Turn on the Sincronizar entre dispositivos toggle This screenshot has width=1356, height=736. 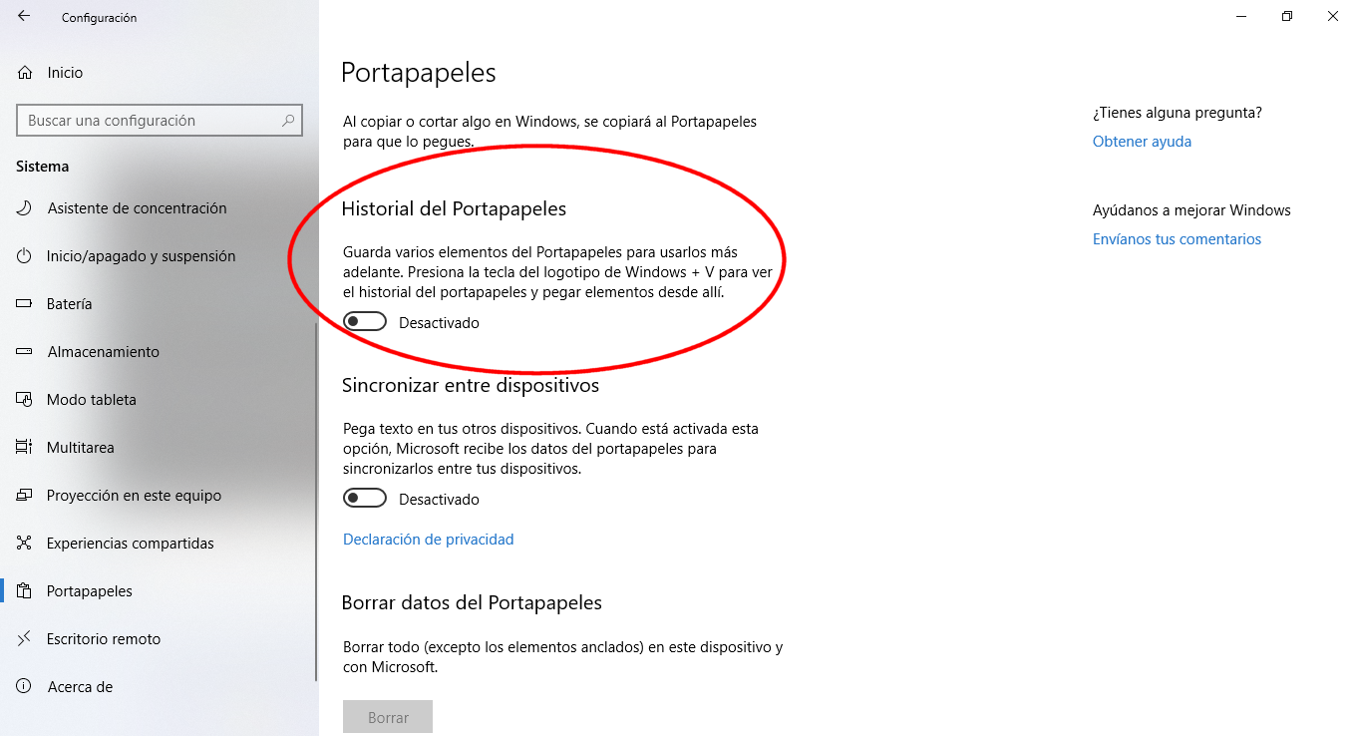tap(365, 498)
